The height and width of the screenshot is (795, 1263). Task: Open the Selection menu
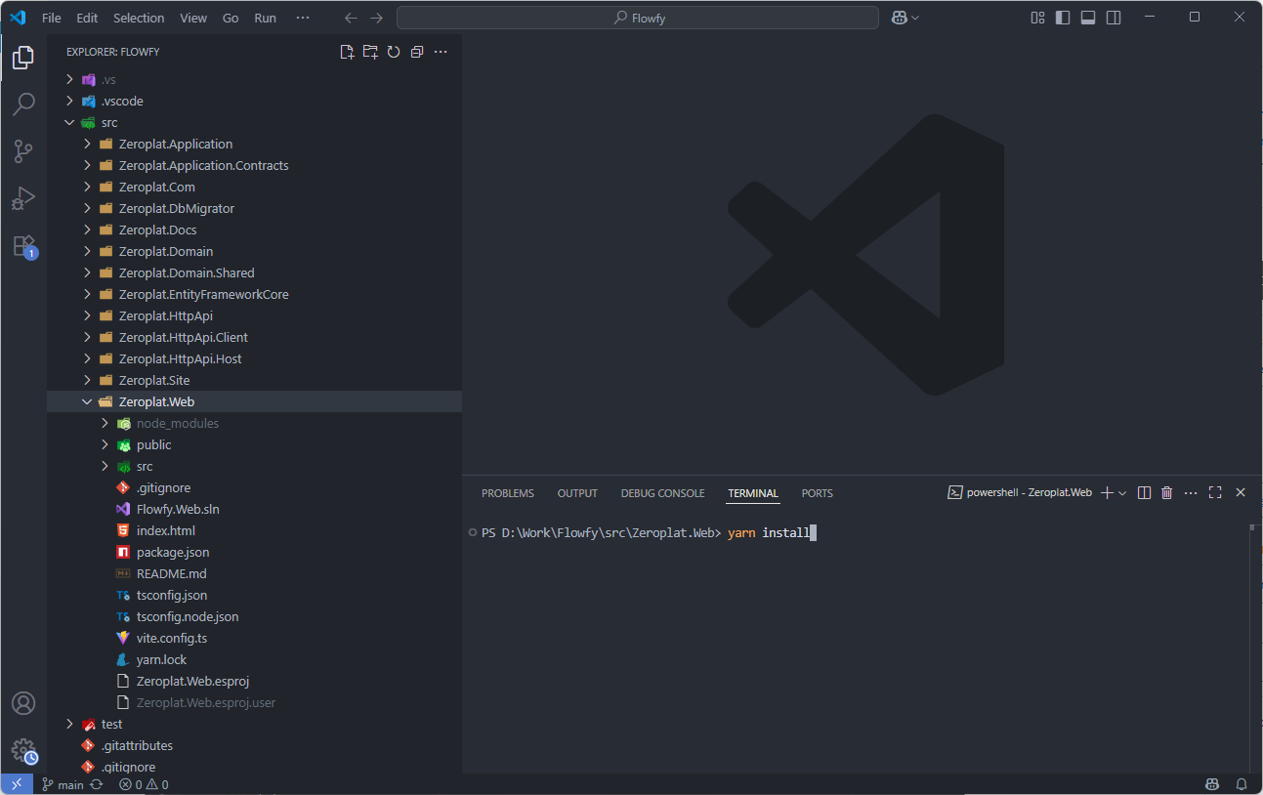pos(139,18)
